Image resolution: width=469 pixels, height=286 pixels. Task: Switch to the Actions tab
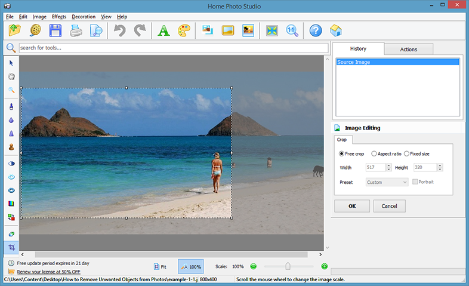(x=409, y=50)
